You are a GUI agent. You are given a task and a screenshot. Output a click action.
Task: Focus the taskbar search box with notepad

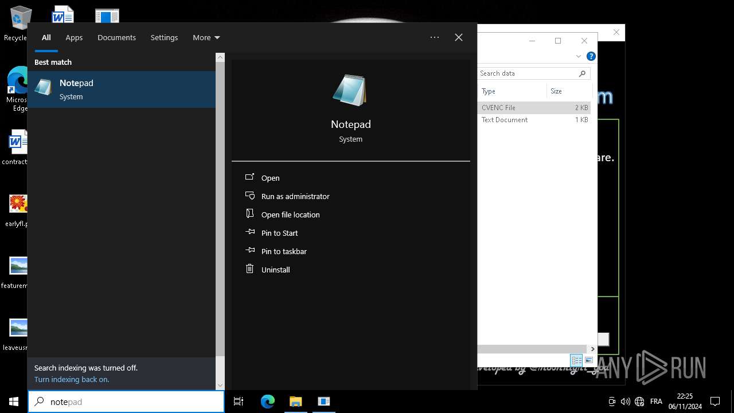126,402
